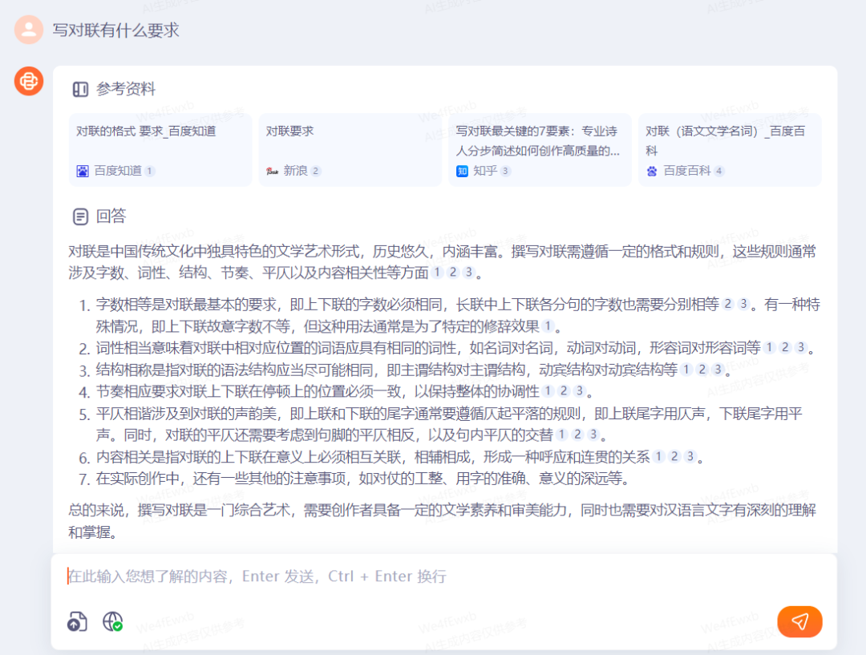
Task: Click citation 3 after 形容词对形容词等
Action: pos(800,348)
